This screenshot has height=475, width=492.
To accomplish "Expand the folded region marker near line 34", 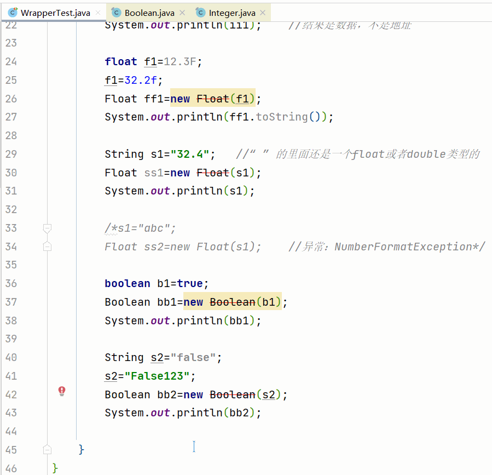I will pyautogui.click(x=47, y=247).
